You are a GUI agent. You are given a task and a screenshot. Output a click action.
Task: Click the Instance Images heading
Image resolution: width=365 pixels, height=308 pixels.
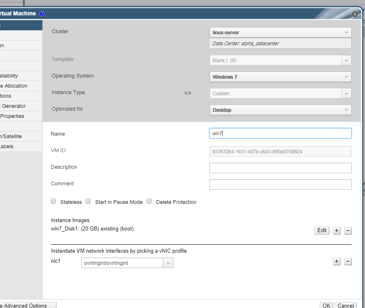point(70,220)
